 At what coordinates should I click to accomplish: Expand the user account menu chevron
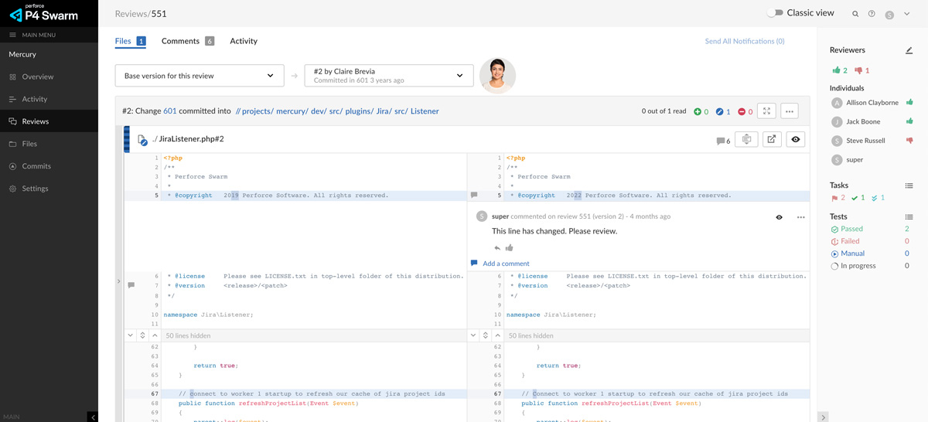[x=907, y=14]
